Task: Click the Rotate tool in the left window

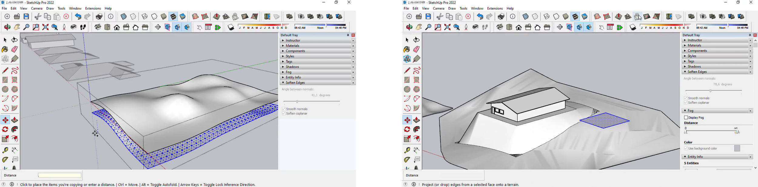Action: 5,130
